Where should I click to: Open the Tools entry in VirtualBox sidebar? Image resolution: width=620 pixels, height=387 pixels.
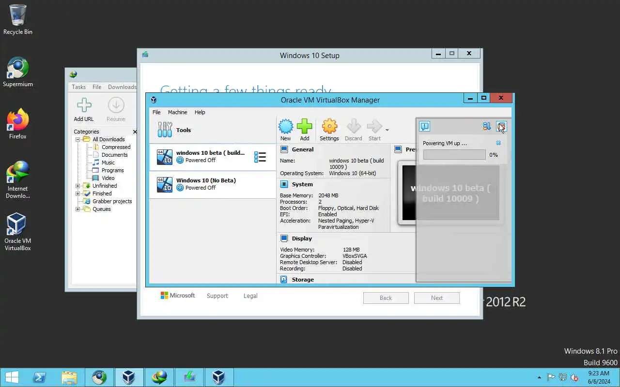(212, 130)
